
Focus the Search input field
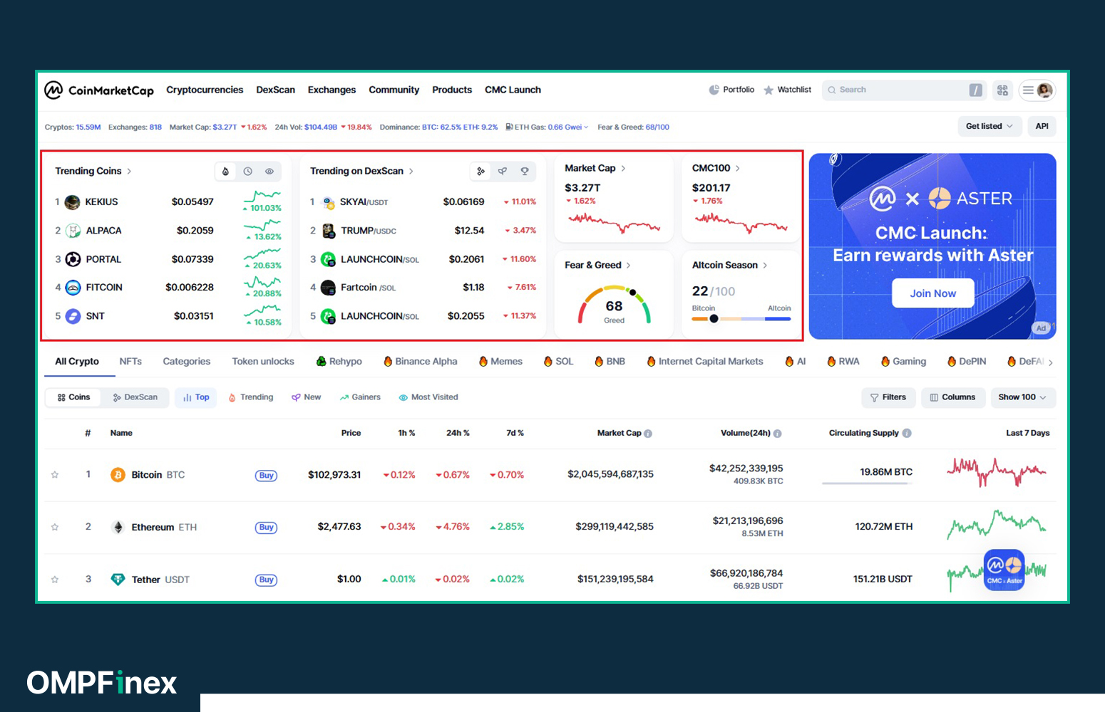903,90
